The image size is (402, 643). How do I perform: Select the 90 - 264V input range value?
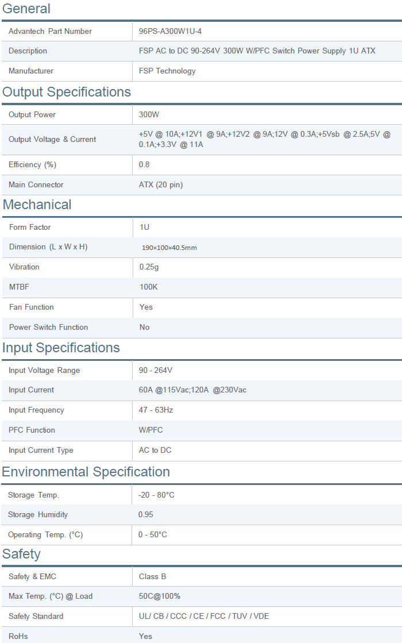click(x=156, y=371)
